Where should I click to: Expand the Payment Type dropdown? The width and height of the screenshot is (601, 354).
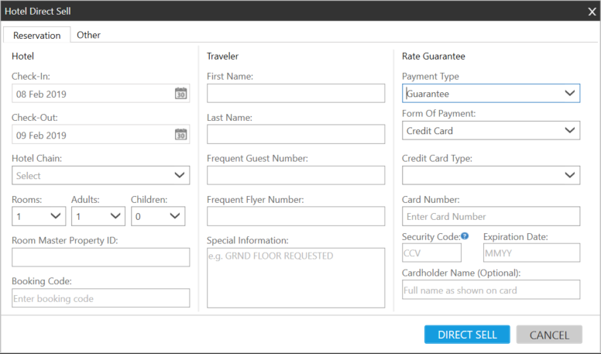(491, 94)
